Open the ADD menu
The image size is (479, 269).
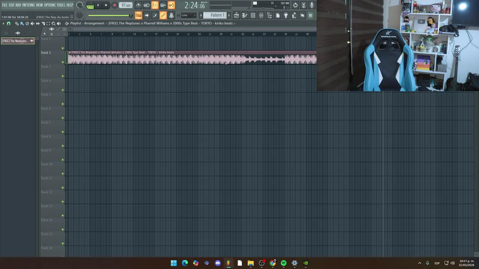pos(18,5)
